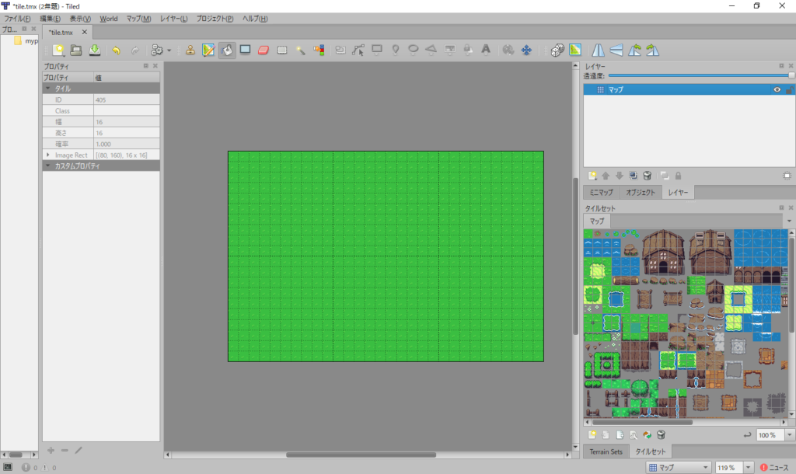Select the Eraser tool
This screenshot has height=474, width=796.
click(263, 50)
